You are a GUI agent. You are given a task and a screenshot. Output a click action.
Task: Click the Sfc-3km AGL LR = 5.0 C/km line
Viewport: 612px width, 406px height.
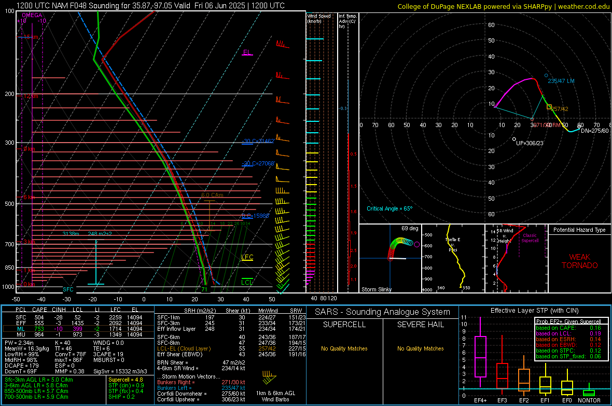pos(39,380)
